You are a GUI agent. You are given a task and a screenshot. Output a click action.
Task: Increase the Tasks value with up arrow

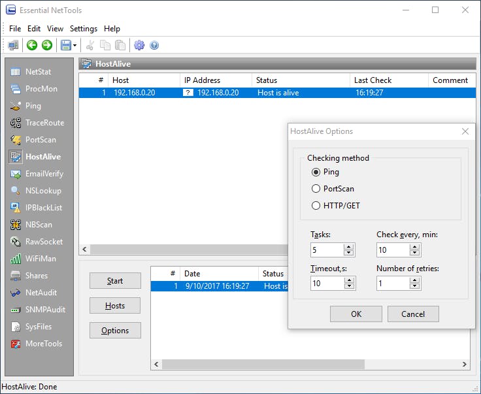(349, 247)
